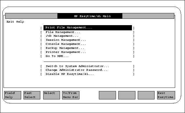The height and width of the screenshot is (113, 185).
Task: Select Disable HP Easytime/XL... option
Action: coord(70,74)
